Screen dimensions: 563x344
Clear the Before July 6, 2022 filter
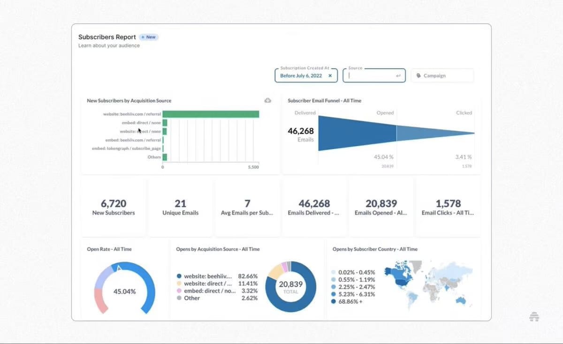point(330,75)
